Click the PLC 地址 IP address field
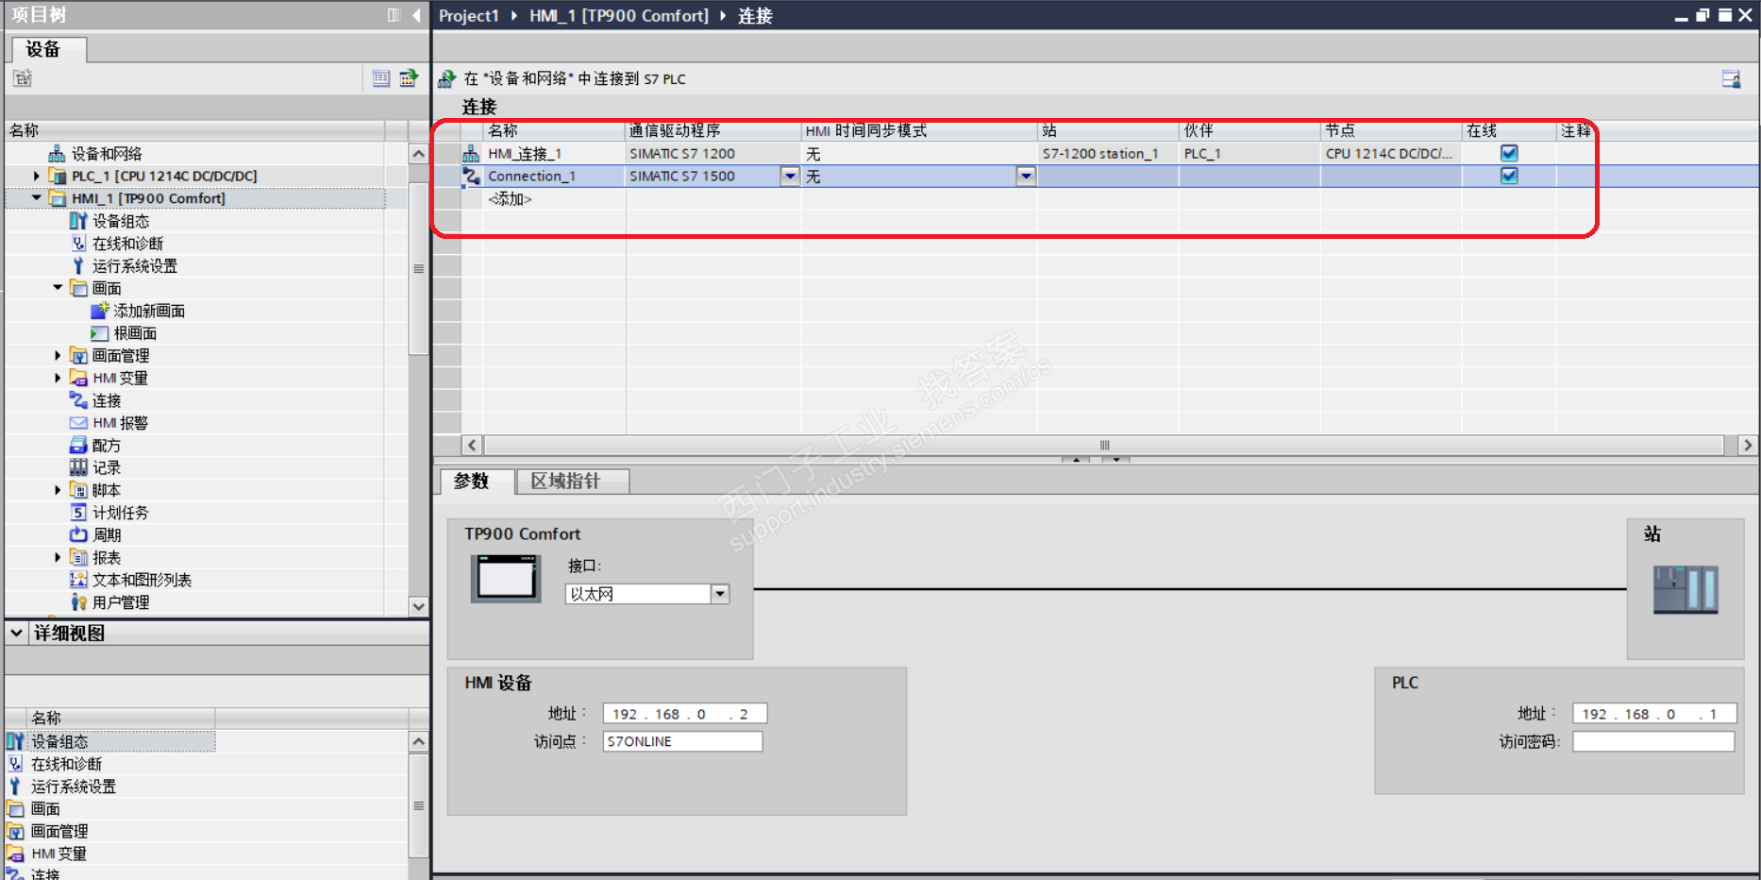The height and width of the screenshot is (880, 1761). tap(1653, 714)
